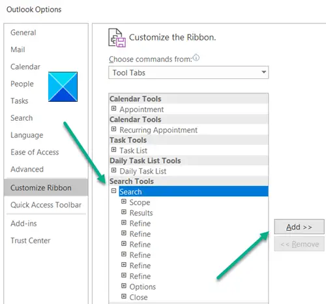Open the Trust Center category
326x304 pixels.
(x=31, y=241)
